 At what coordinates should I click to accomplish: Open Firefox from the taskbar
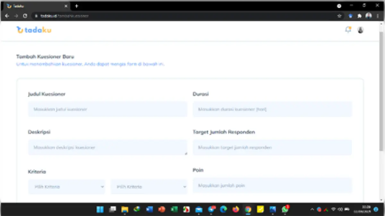(236, 209)
